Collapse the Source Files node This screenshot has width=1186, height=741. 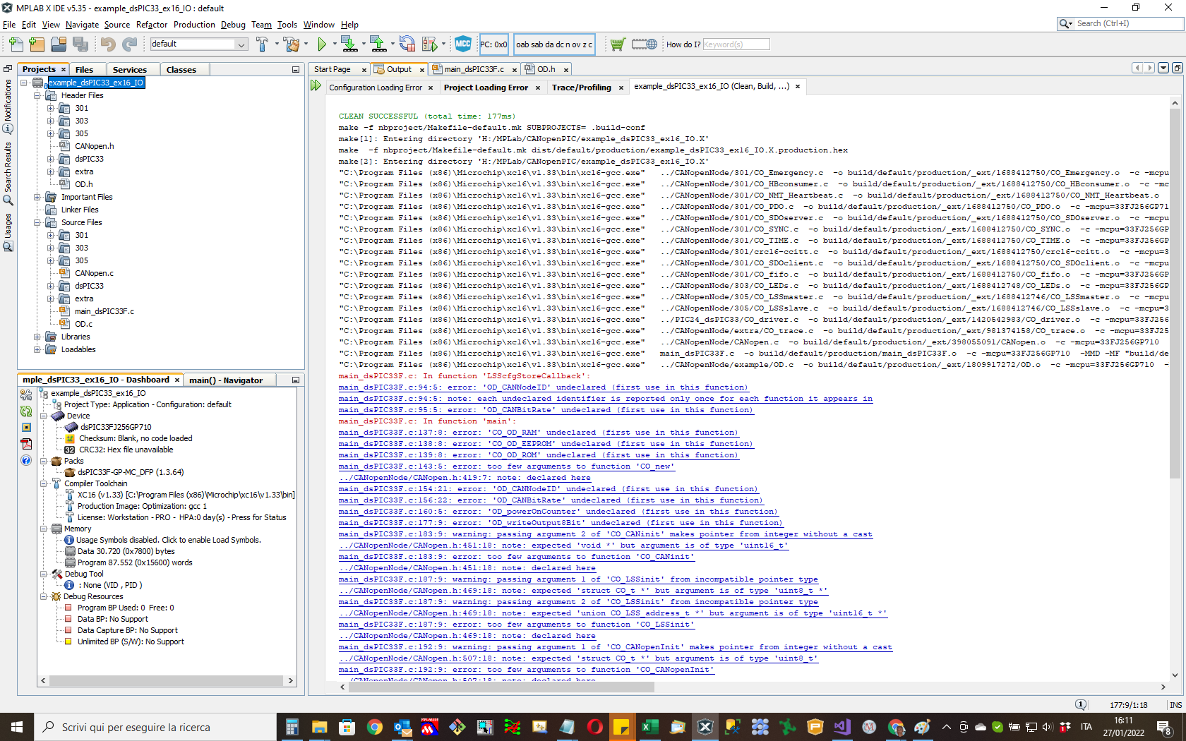(37, 222)
